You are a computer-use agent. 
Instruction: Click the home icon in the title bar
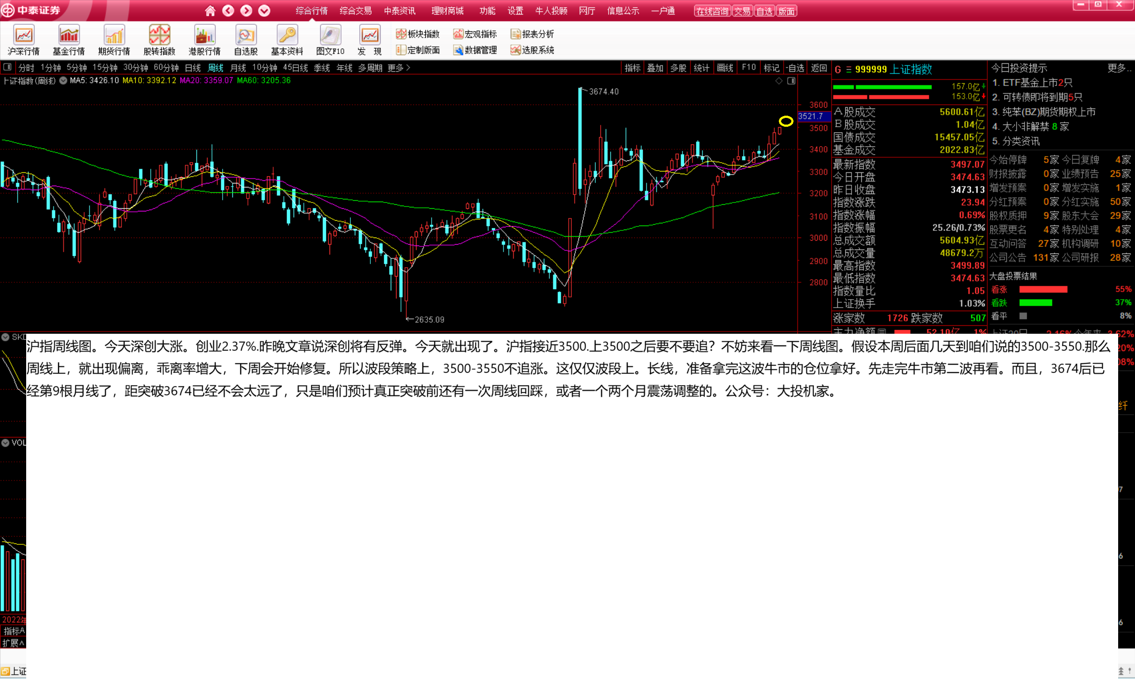(210, 11)
